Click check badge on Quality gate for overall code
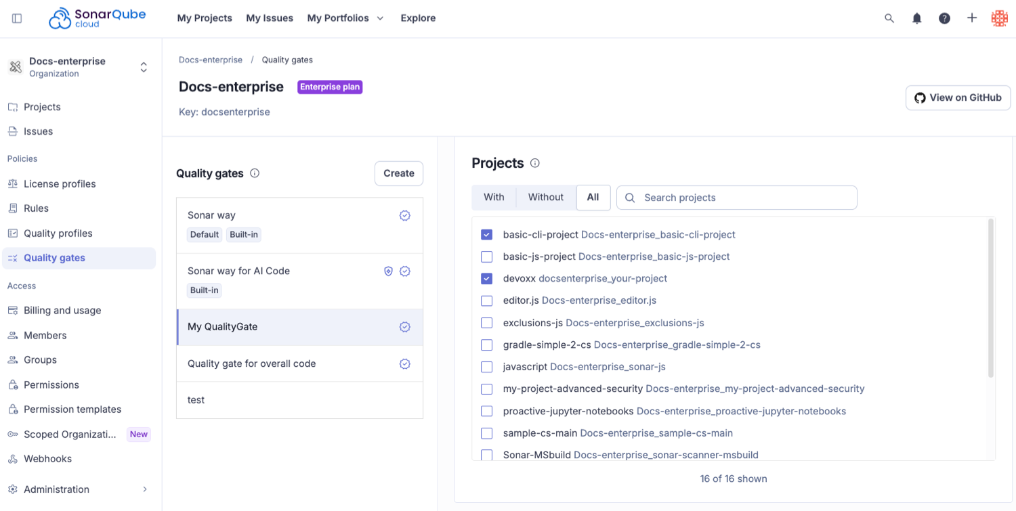 [x=405, y=363]
